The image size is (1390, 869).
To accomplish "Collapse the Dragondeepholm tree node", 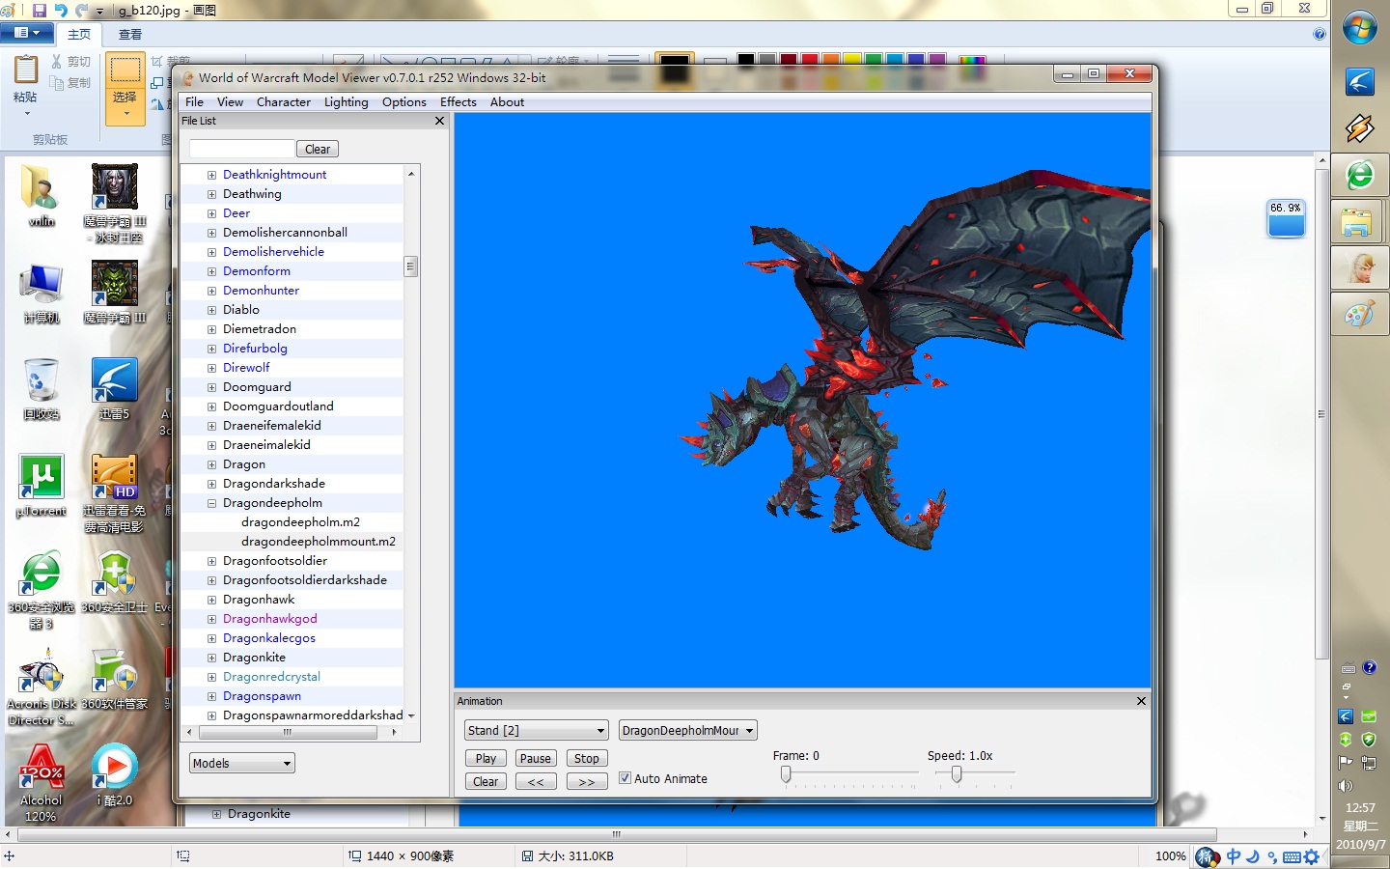I will point(211,503).
